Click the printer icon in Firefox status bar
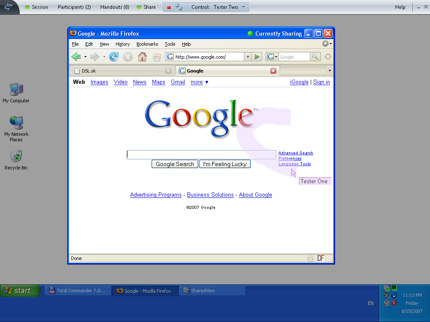Viewport: 430px width, 322px height. click(x=310, y=258)
